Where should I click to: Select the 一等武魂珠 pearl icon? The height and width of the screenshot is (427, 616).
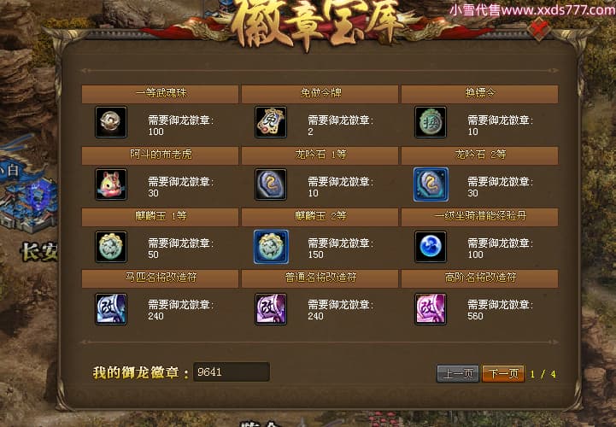[111, 122]
